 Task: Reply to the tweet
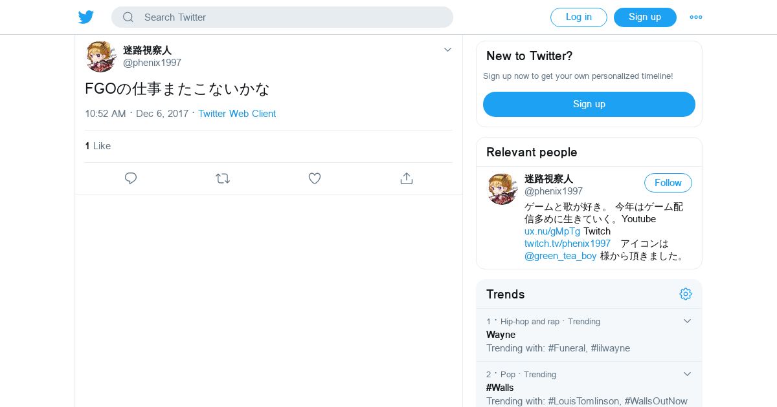pos(131,178)
